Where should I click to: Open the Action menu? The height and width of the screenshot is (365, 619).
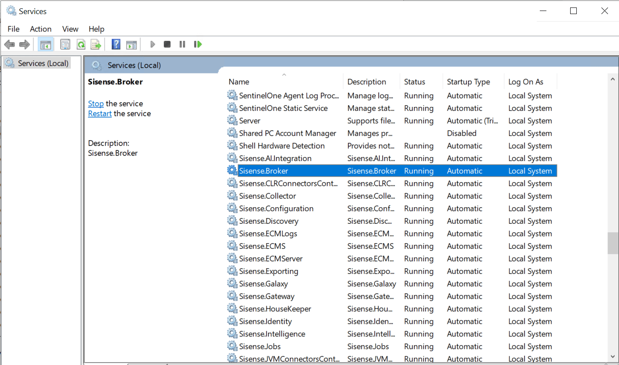[x=40, y=29]
